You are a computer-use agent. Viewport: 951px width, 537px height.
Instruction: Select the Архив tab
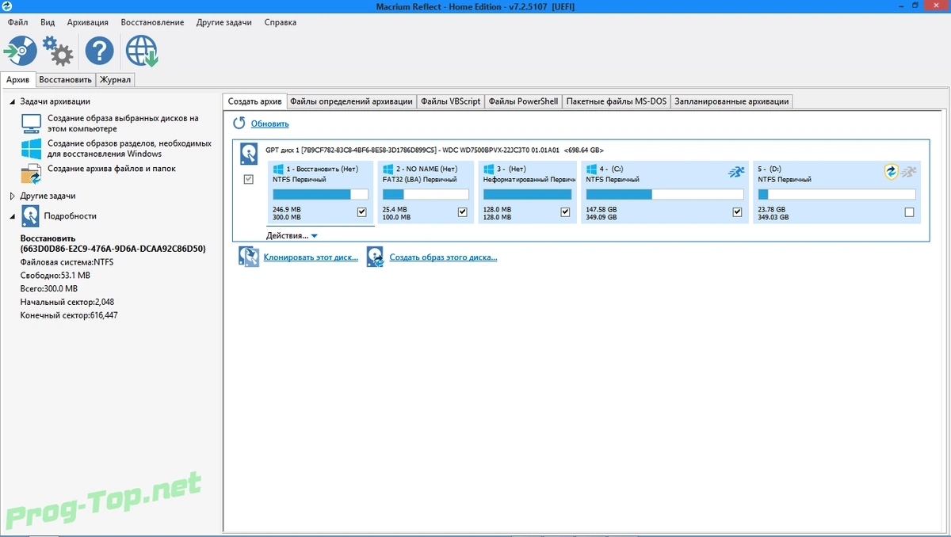(18, 79)
